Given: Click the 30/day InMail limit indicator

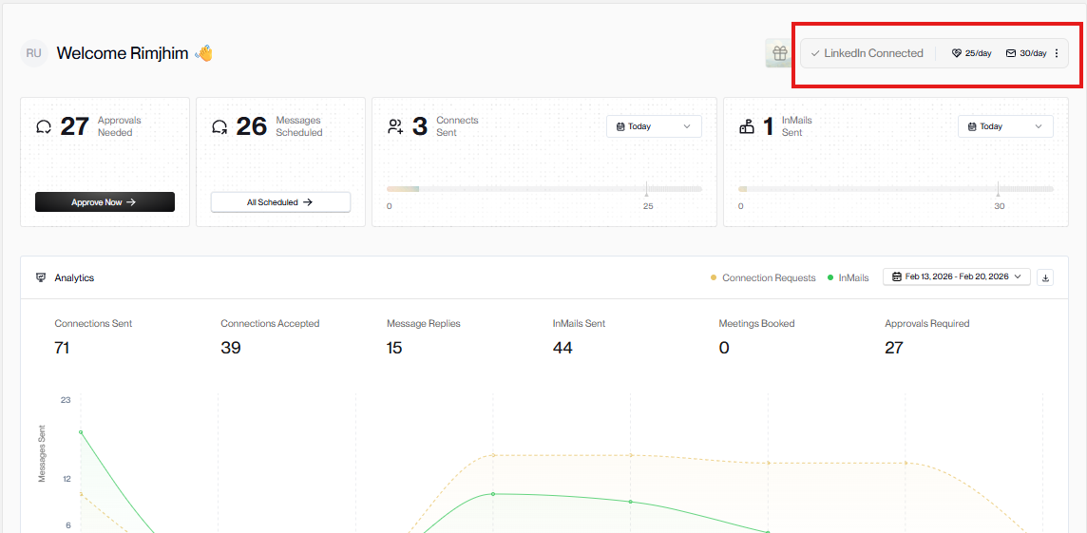Looking at the screenshot, I should tap(1026, 53).
